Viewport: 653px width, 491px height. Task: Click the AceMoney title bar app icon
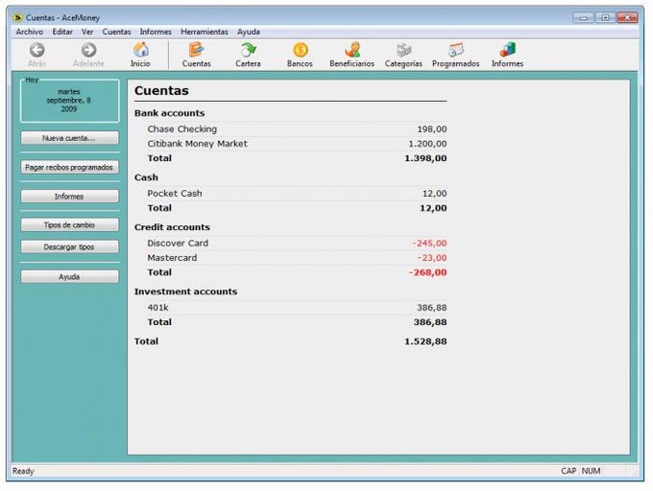(17, 17)
